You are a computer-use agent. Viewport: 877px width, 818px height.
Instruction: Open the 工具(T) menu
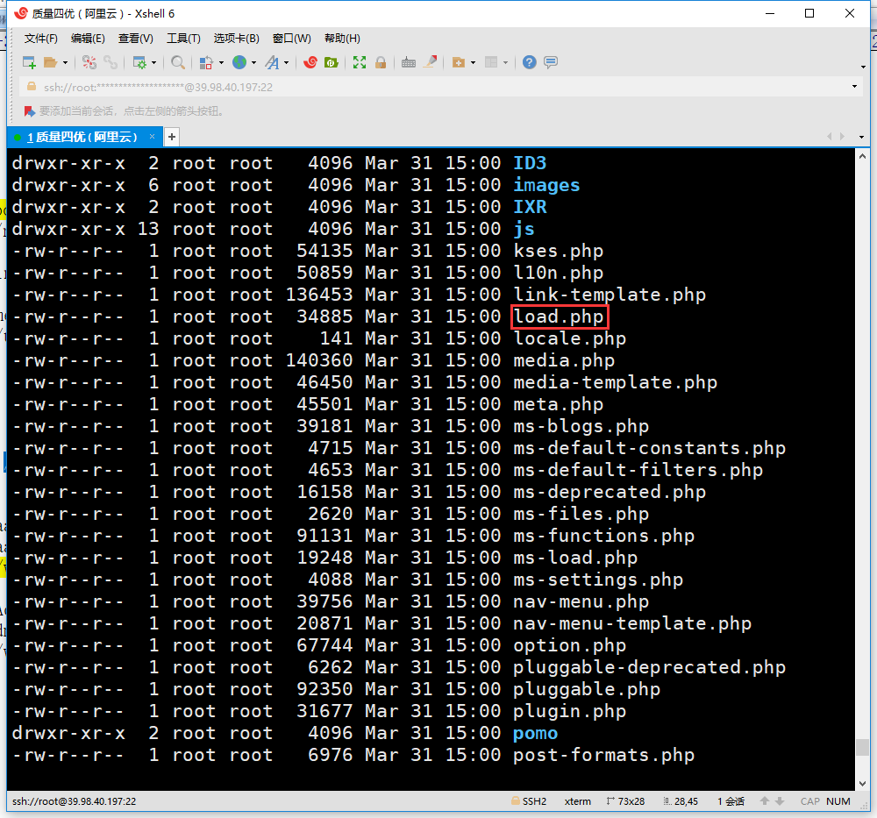(x=183, y=39)
